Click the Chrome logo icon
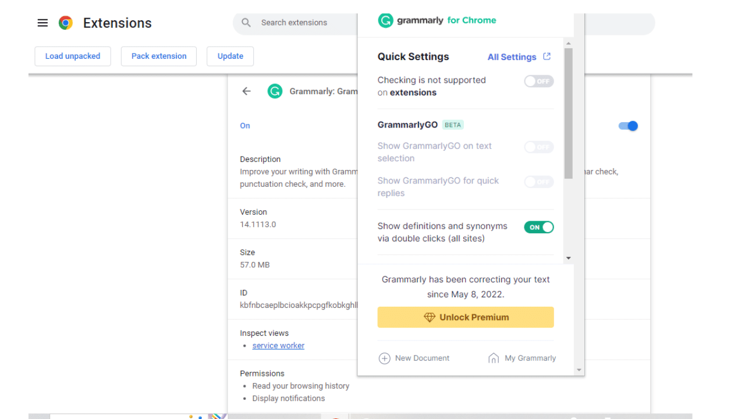The image size is (745, 419). [65, 23]
